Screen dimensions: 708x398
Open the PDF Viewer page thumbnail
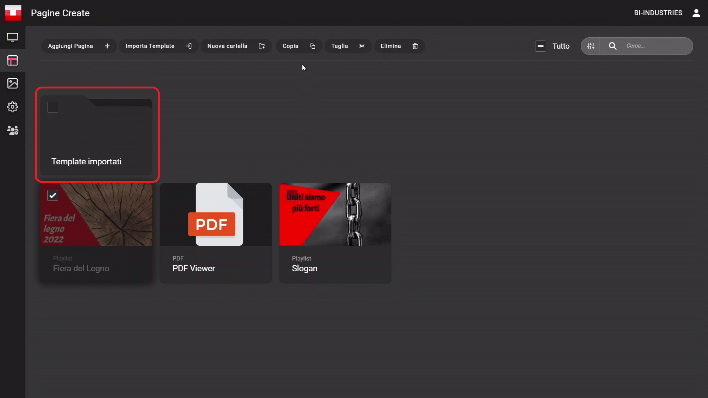[216, 214]
